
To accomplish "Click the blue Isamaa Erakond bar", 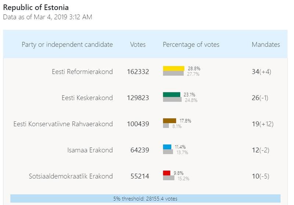I will pos(167,147).
